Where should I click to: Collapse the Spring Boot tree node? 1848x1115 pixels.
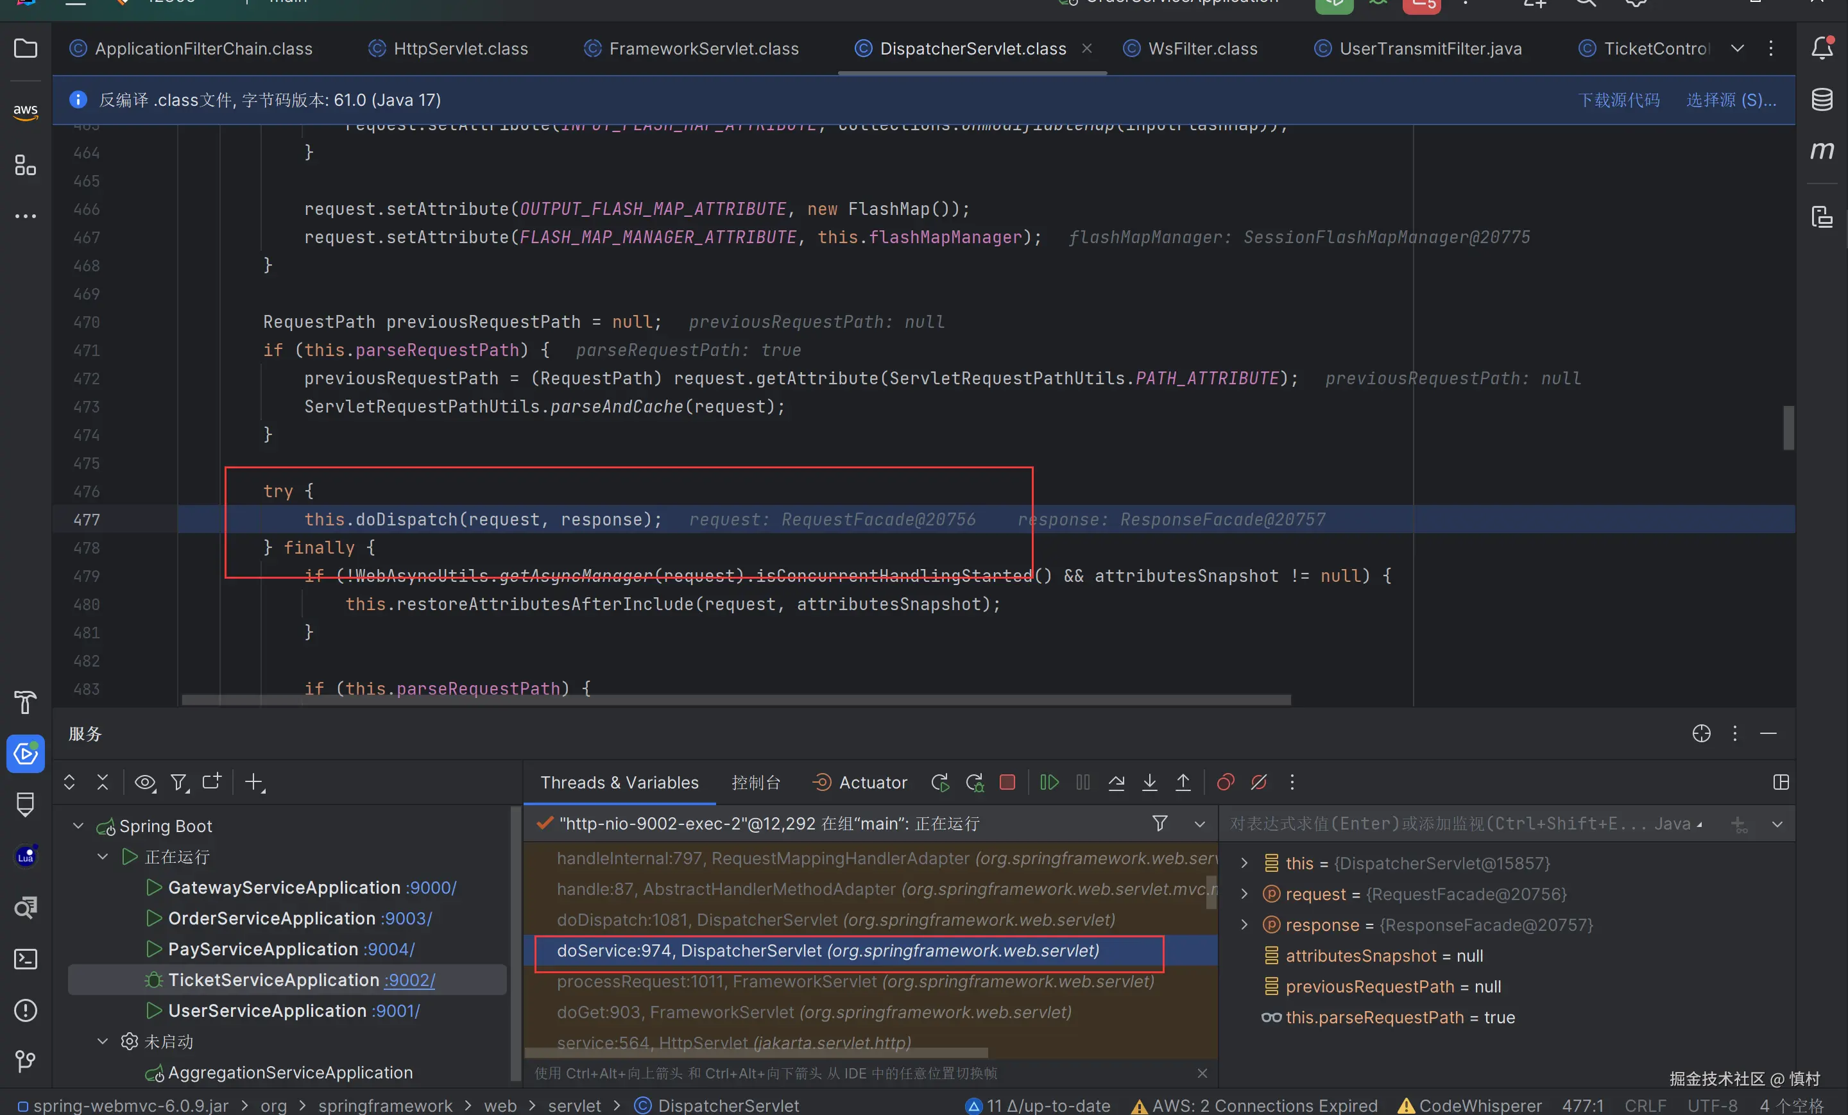pos(78,826)
